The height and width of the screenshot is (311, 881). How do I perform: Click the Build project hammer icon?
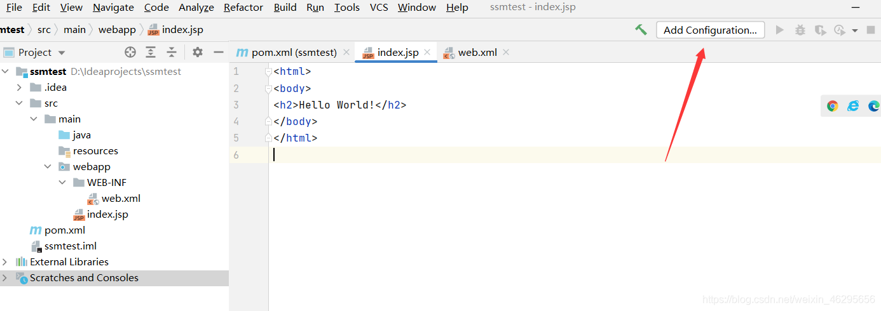(641, 30)
